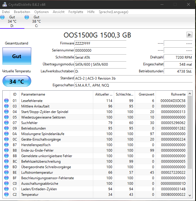The height and width of the screenshot is (201, 196).
Task: Switch to the next disk with the arrow button
Action: point(189,35)
